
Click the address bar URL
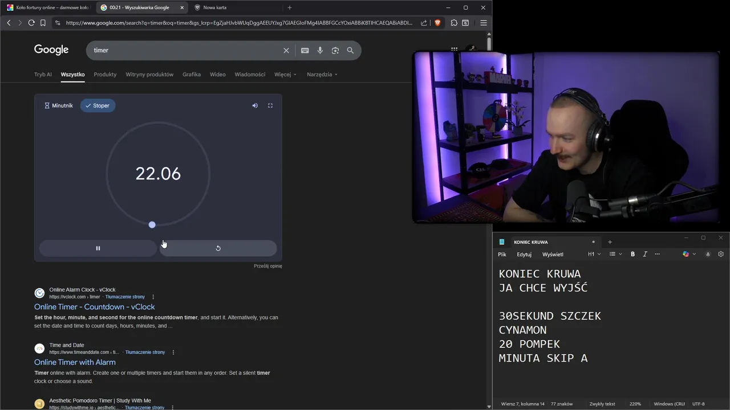[239, 23]
